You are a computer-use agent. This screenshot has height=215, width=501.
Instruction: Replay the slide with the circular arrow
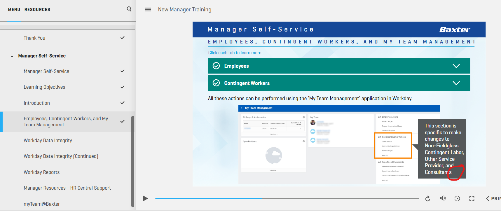(x=428, y=199)
